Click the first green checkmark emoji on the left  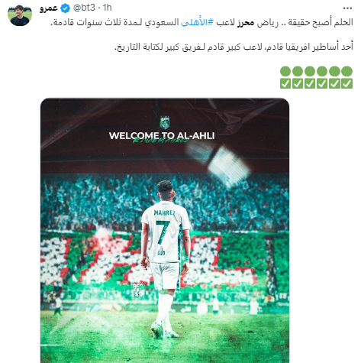pyautogui.click(x=285, y=83)
